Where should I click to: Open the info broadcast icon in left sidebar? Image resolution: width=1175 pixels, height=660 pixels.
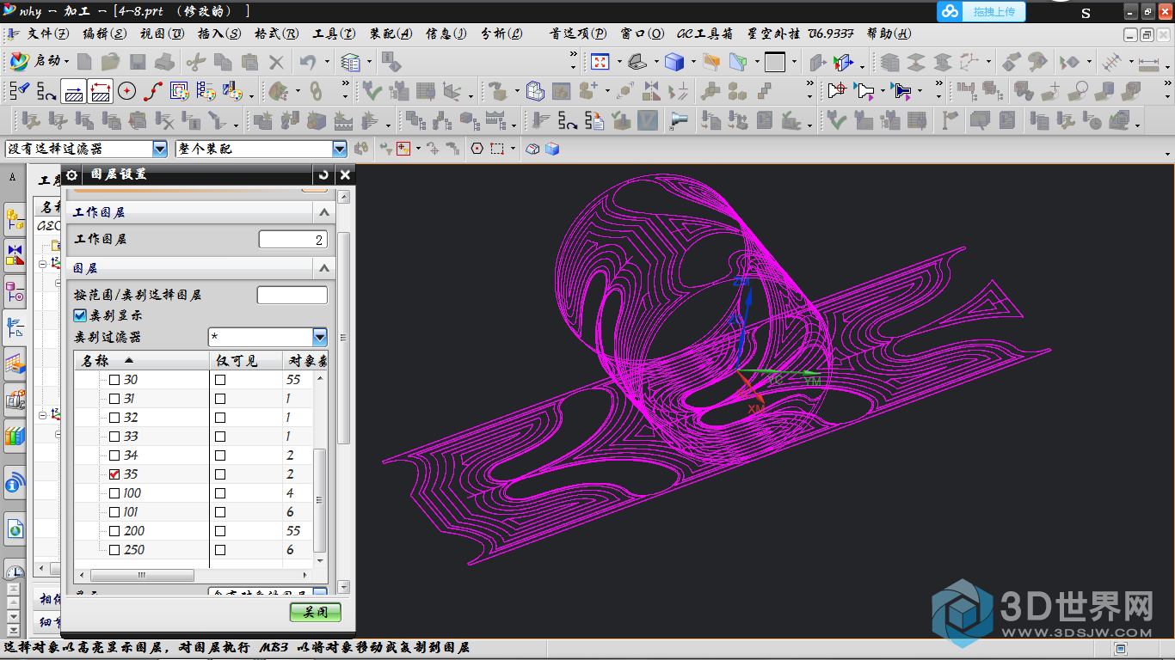15,484
